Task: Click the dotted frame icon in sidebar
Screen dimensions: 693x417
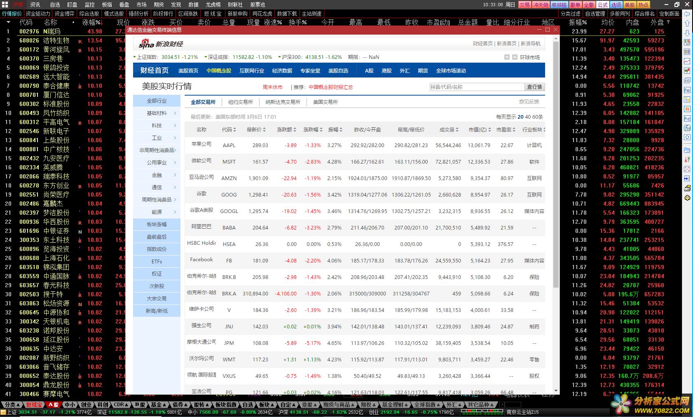Action: pyautogui.click(x=687, y=169)
